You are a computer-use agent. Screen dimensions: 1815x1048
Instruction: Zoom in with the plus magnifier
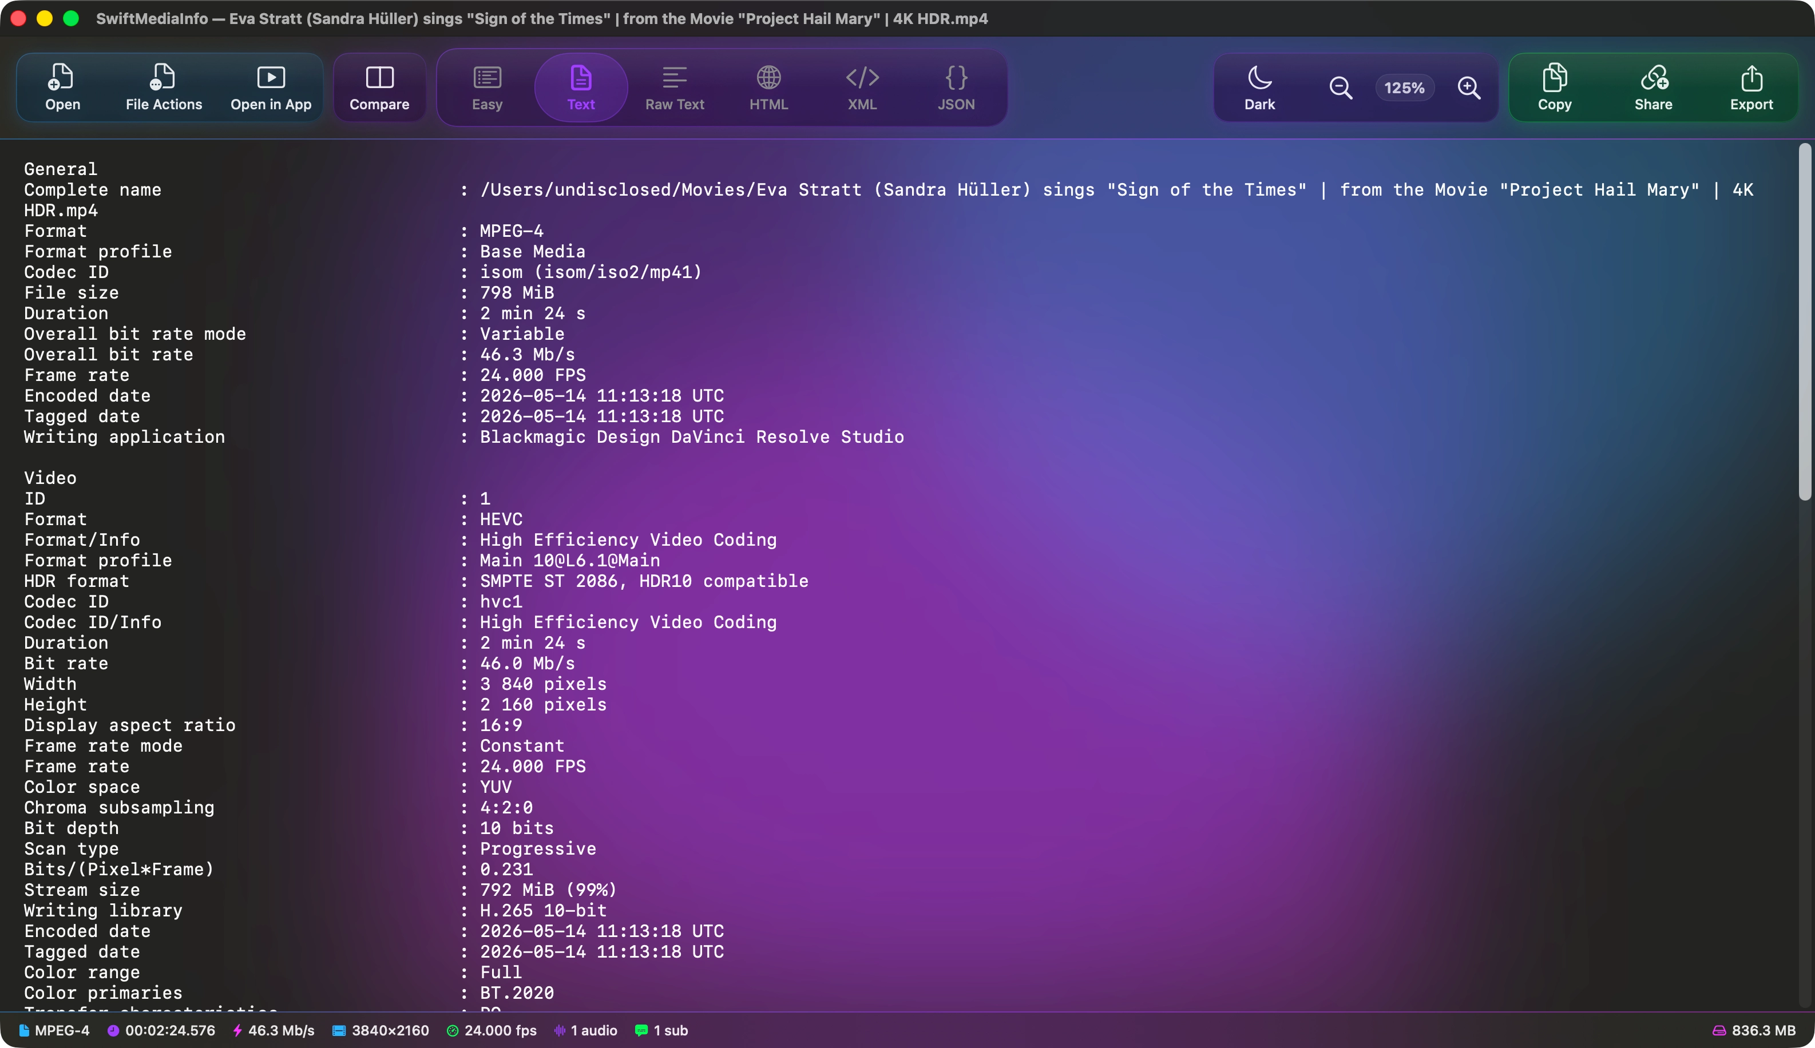(x=1469, y=88)
